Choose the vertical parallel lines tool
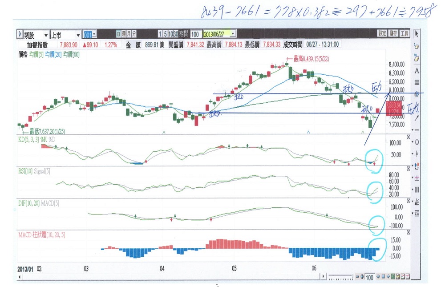Screen dimensions: 441x287 (x=417, y=190)
